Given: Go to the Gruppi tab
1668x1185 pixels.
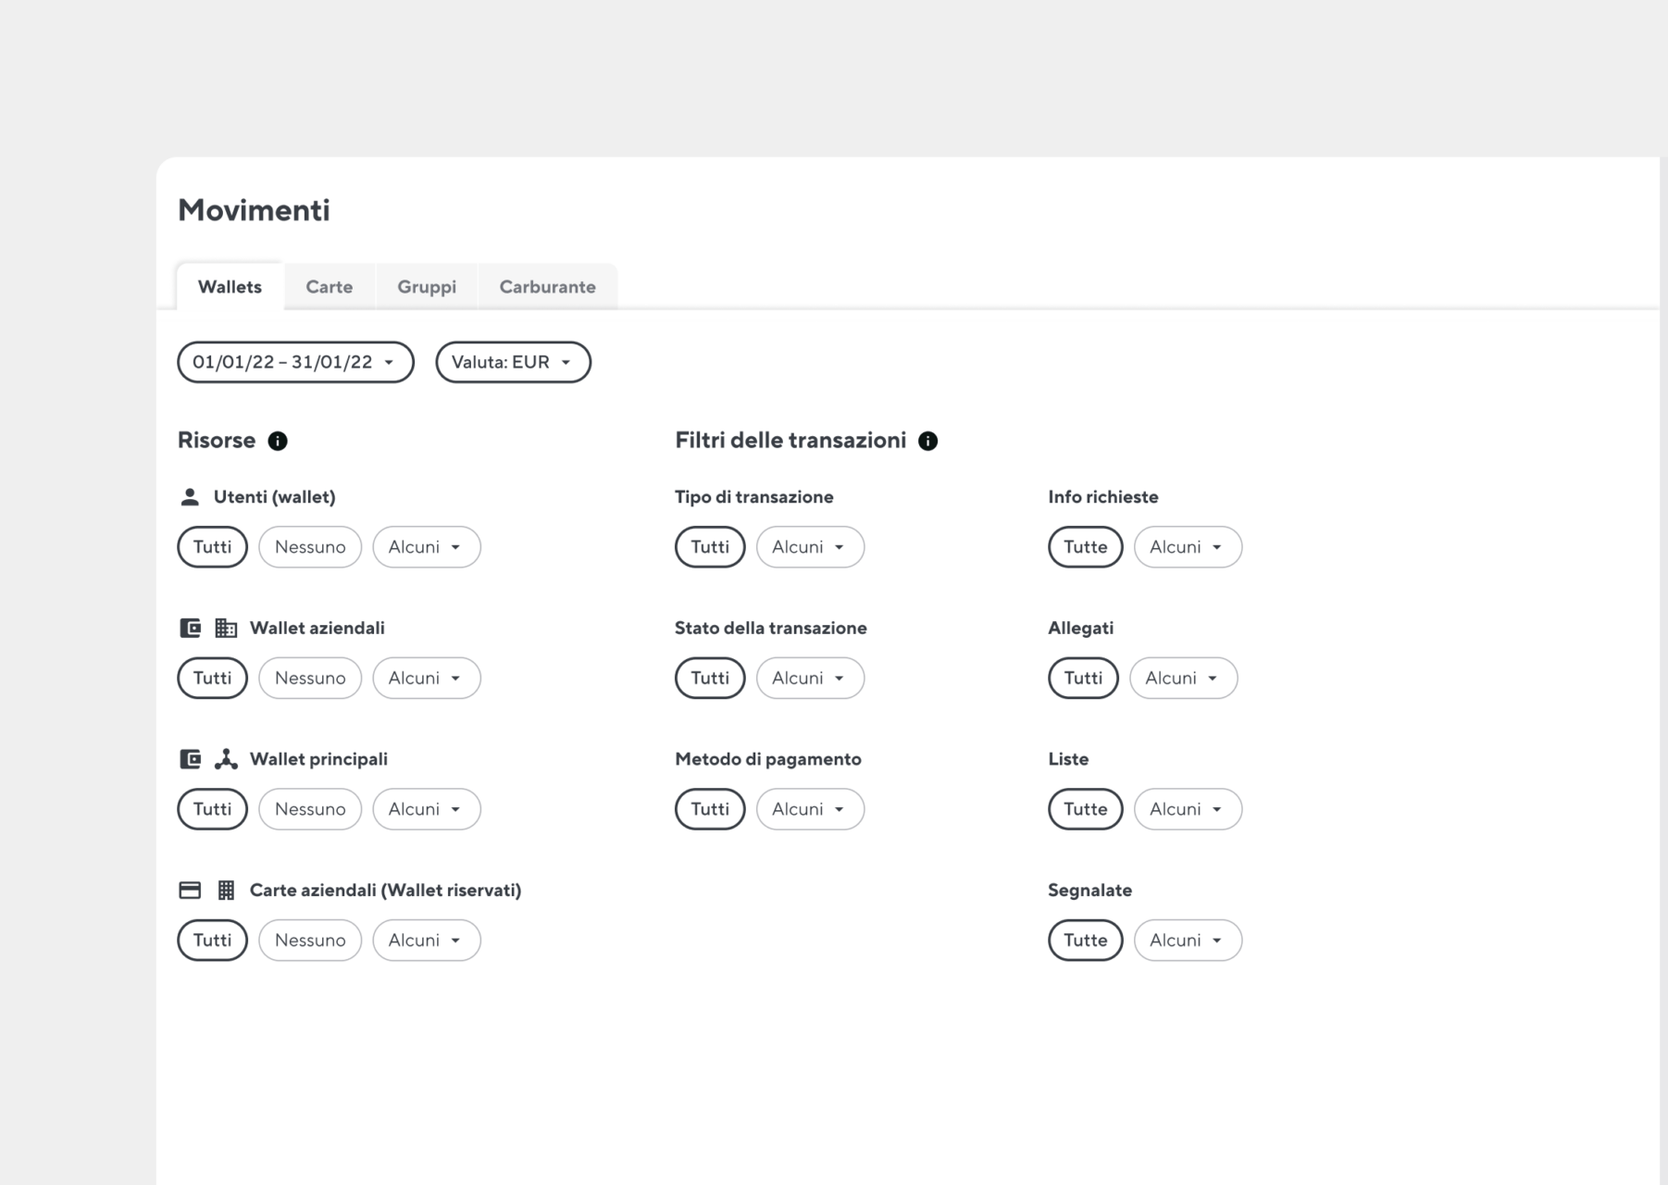Looking at the screenshot, I should click(427, 287).
